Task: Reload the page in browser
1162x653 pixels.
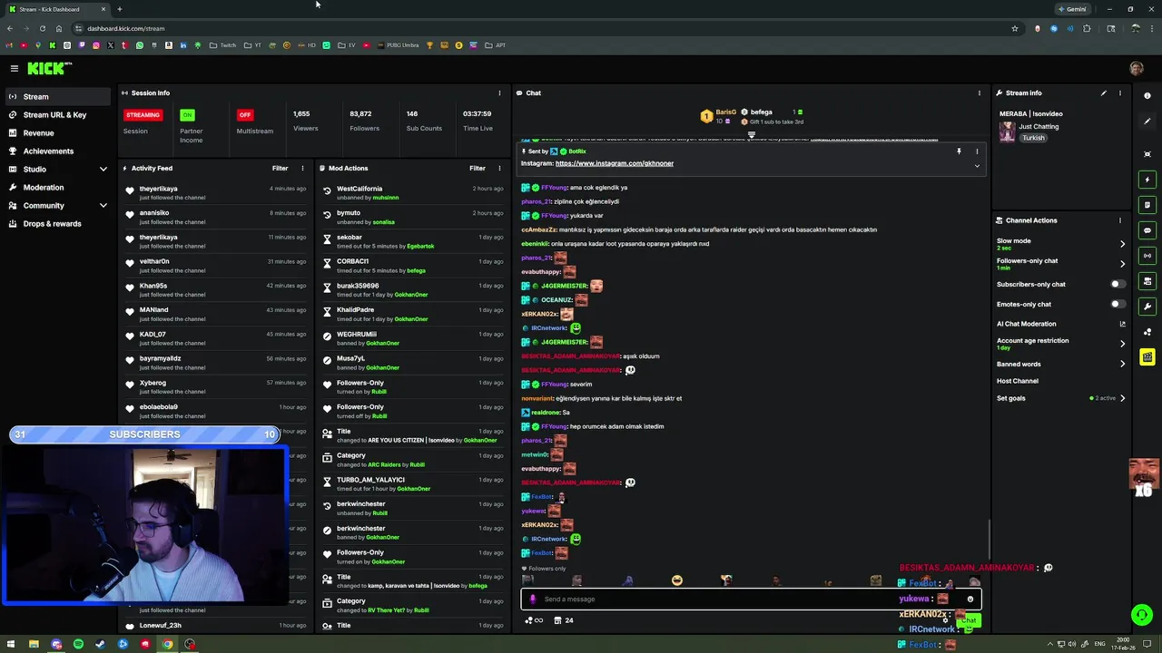Action: (x=43, y=28)
